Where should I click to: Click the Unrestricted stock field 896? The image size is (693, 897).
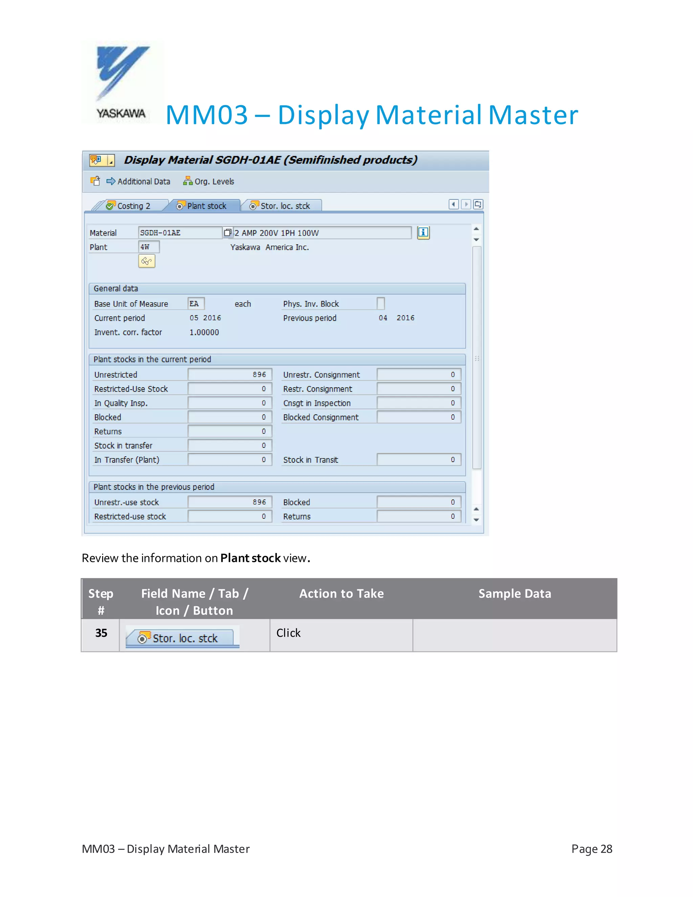pyautogui.click(x=230, y=375)
